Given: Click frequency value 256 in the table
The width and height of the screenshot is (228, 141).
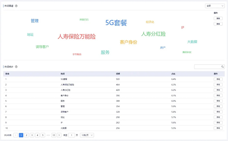Looking at the screenshot, I should [118, 128].
